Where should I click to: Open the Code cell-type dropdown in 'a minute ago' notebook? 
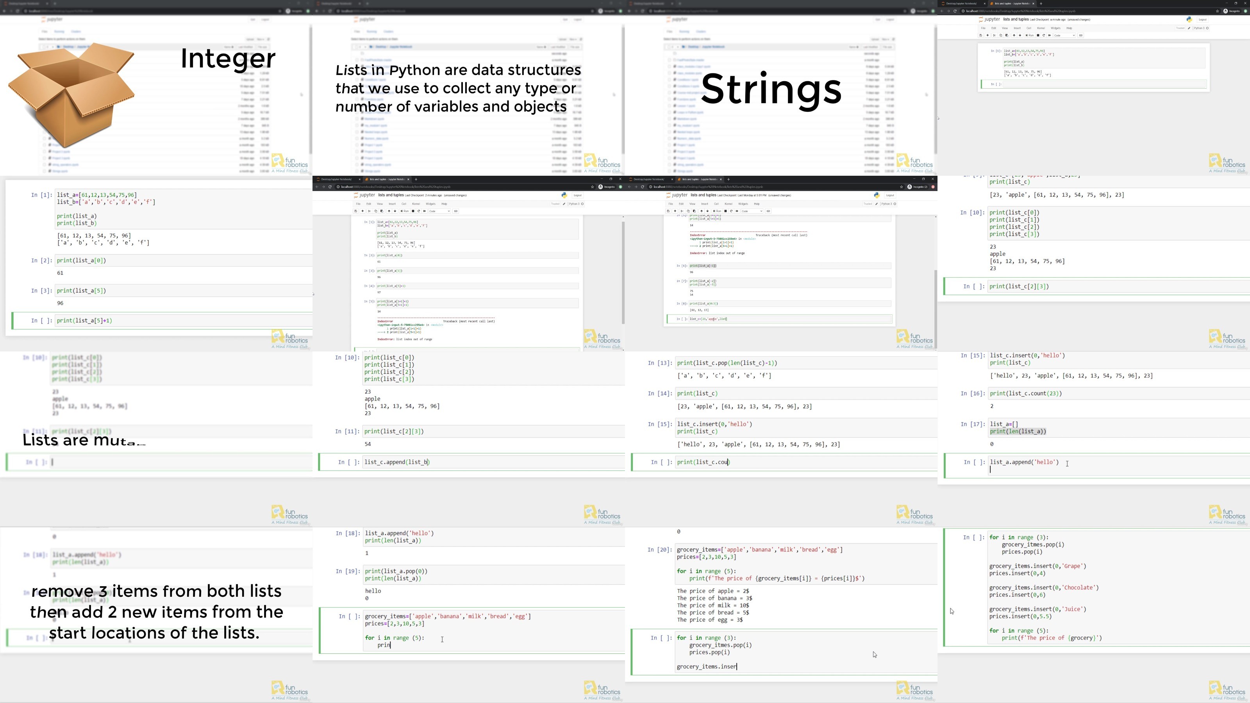point(1064,36)
